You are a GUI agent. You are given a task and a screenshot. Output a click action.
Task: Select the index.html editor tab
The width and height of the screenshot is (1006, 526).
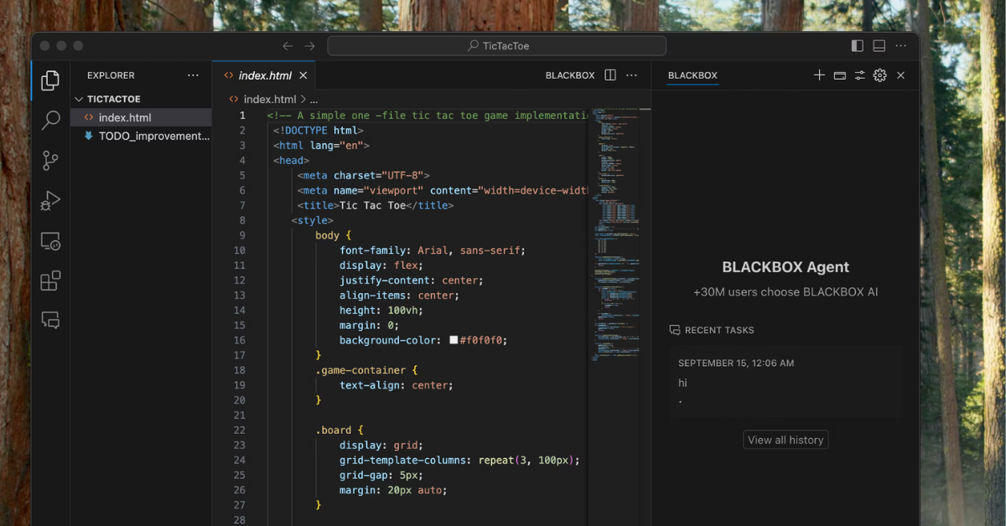click(264, 75)
